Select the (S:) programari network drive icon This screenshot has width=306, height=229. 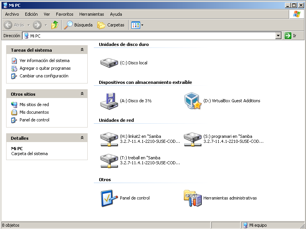coord(193,139)
